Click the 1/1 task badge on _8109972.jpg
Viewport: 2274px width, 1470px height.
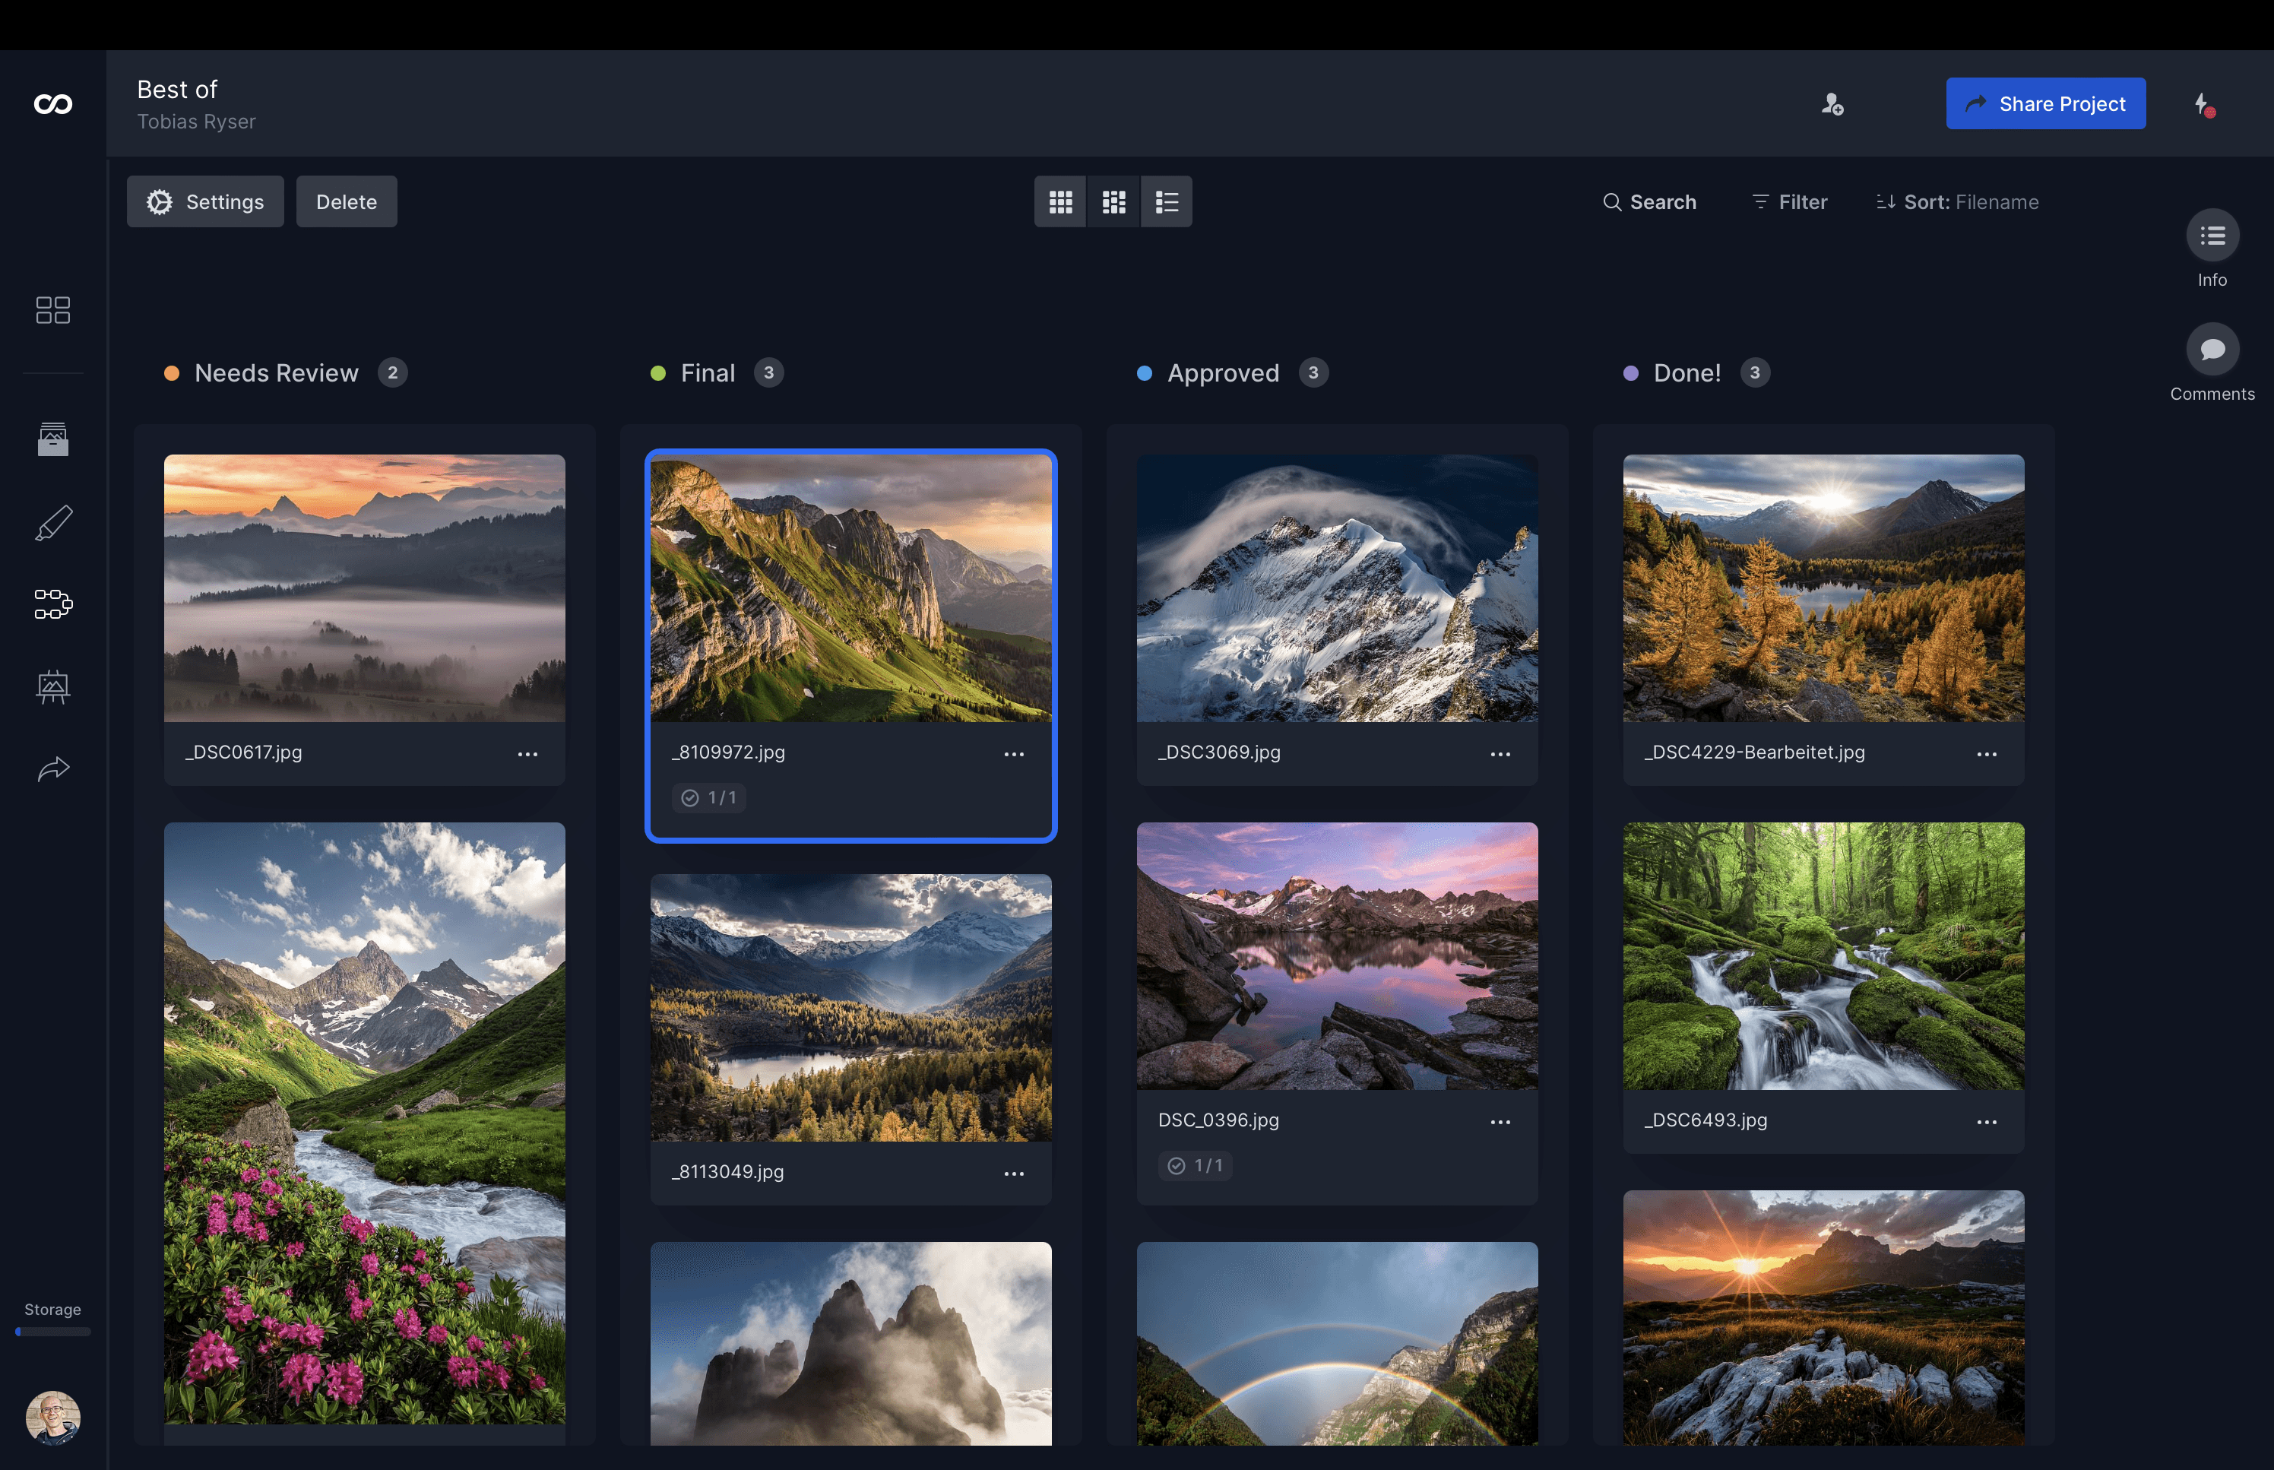click(709, 798)
